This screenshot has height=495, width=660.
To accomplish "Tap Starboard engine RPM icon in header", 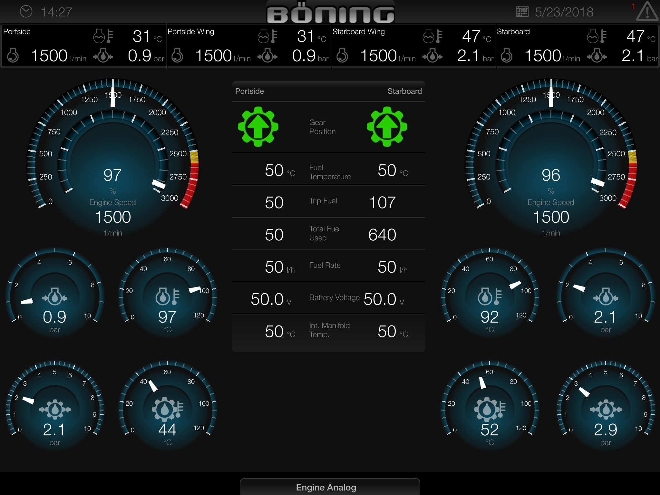I will point(507,56).
